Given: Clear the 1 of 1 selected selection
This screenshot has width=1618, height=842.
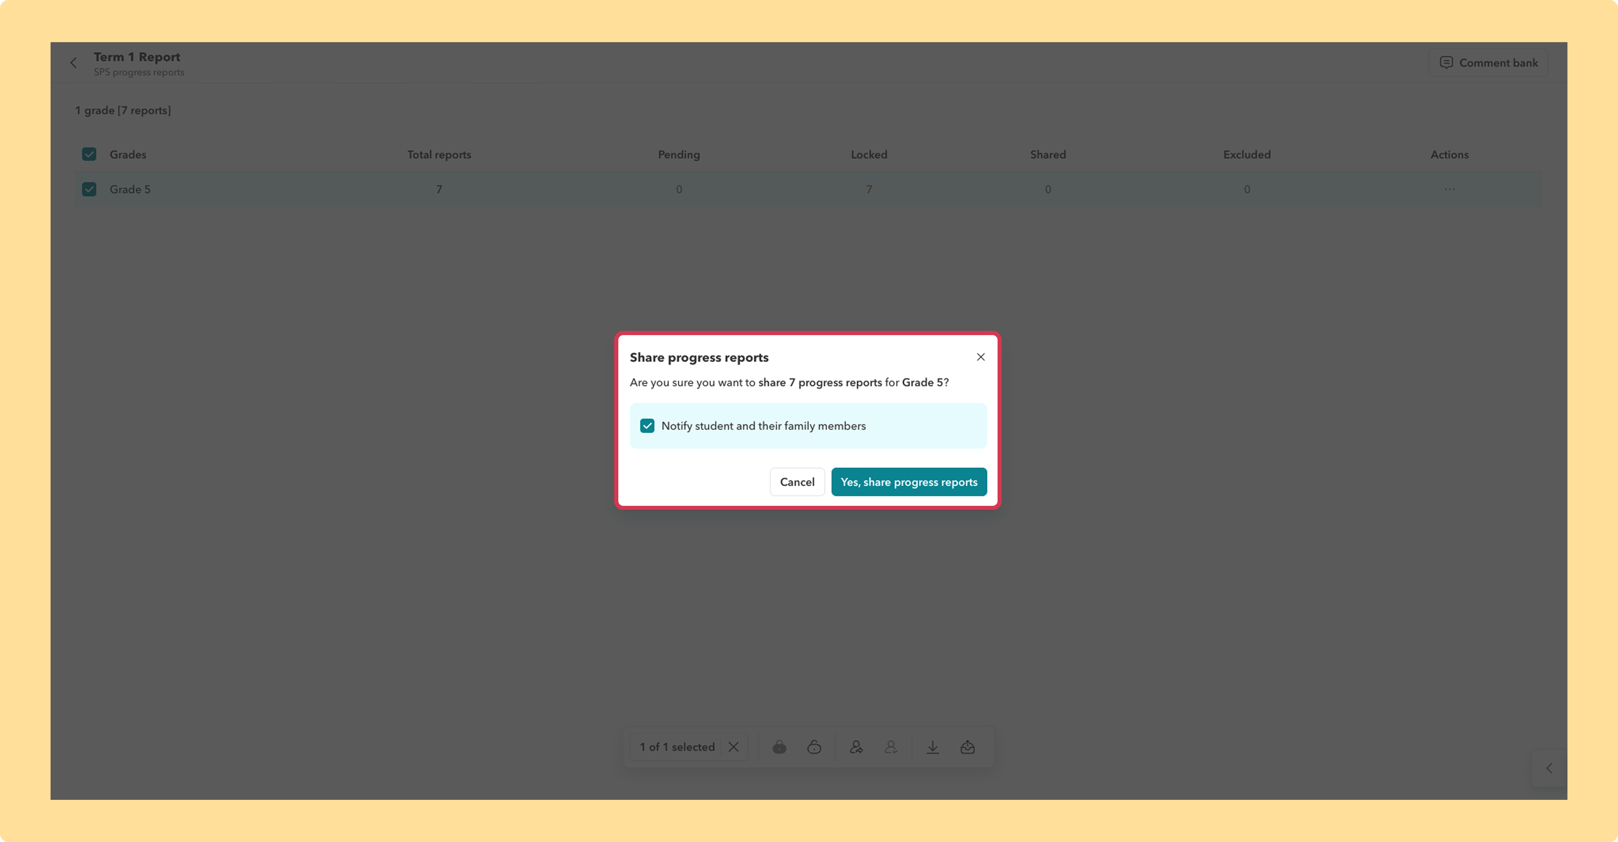Looking at the screenshot, I should pos(734,747).
